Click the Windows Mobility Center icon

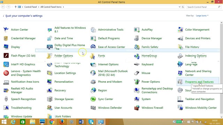(180, 108)
